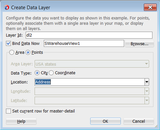Click the JDeveloper icon in the title bar
This screenshot has width=160, height=130.
tap(7, 8)
